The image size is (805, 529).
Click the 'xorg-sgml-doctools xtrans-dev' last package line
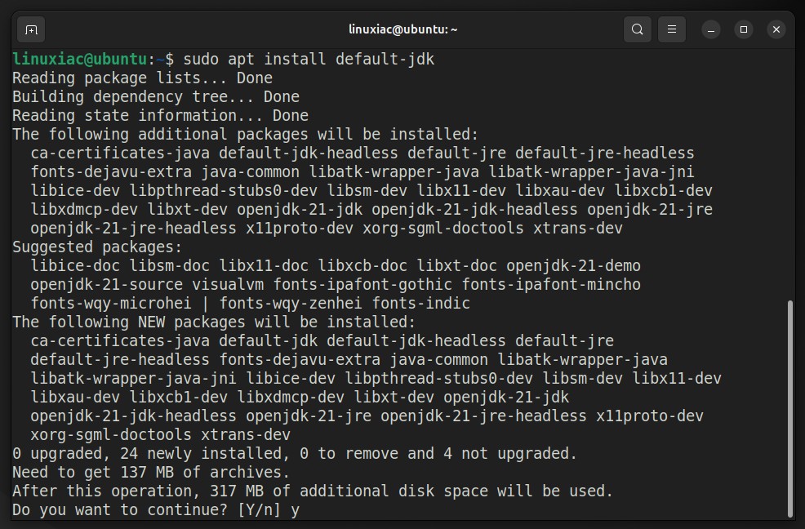click(160, 435)
